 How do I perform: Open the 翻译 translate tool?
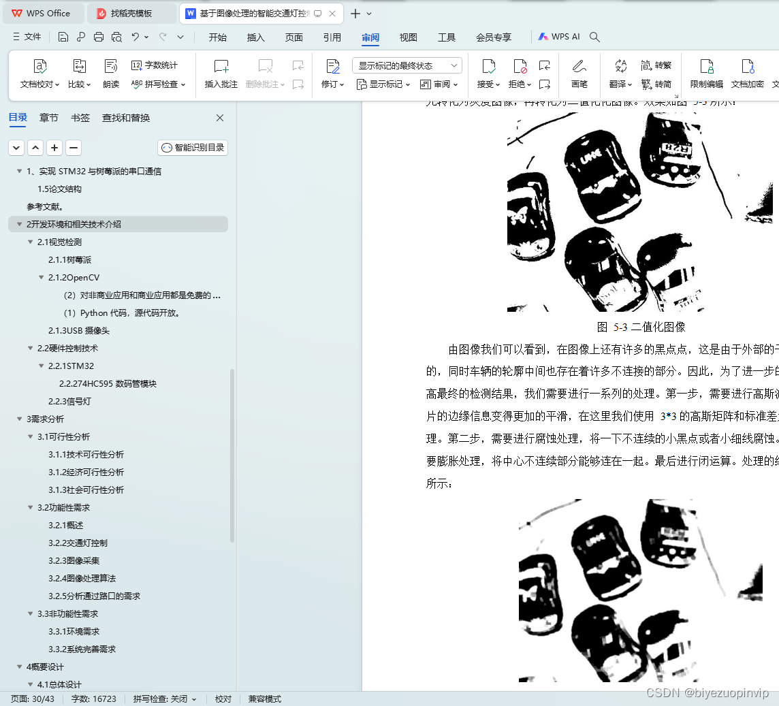(620, 74)
